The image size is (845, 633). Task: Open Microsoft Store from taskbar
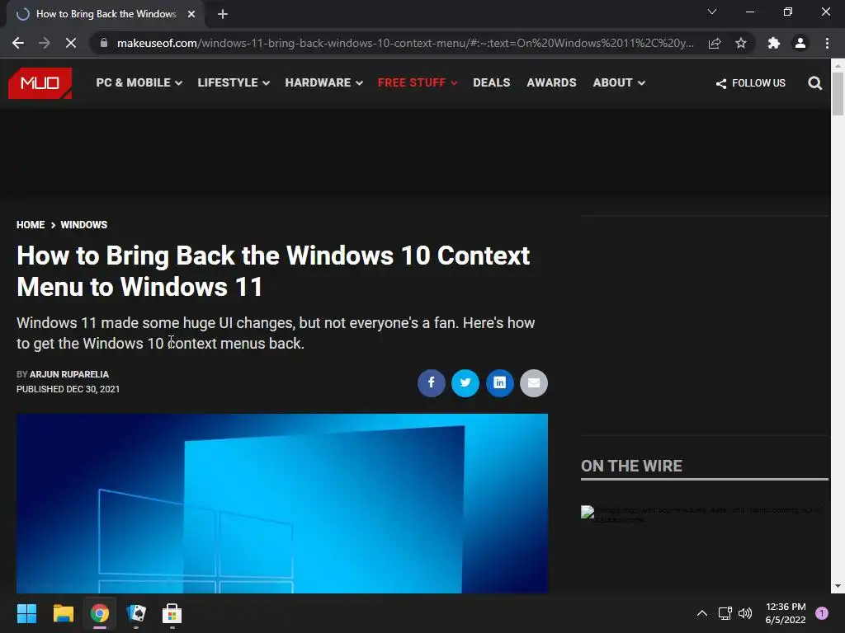(172, 613)
